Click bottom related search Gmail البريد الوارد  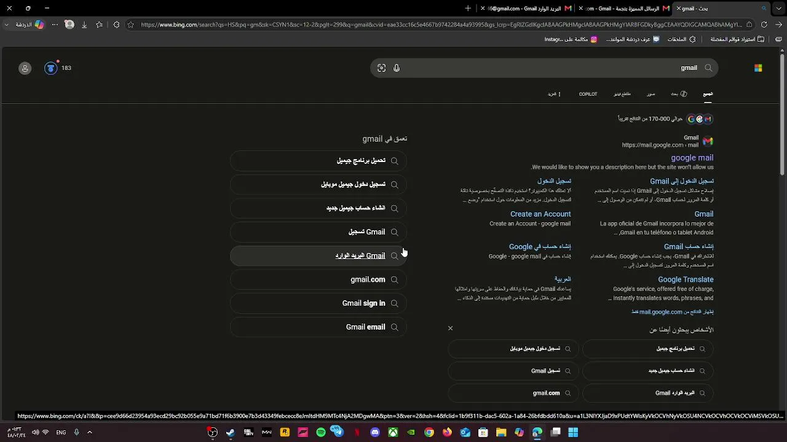tap(648, 393)
